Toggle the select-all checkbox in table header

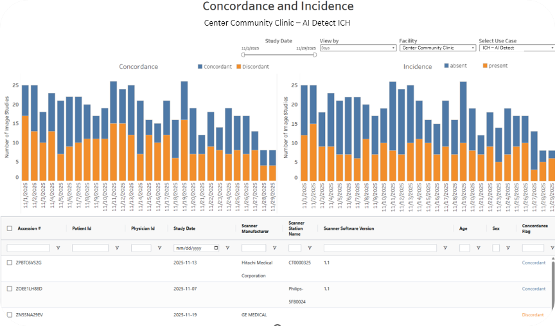click(x=10, y=228)
